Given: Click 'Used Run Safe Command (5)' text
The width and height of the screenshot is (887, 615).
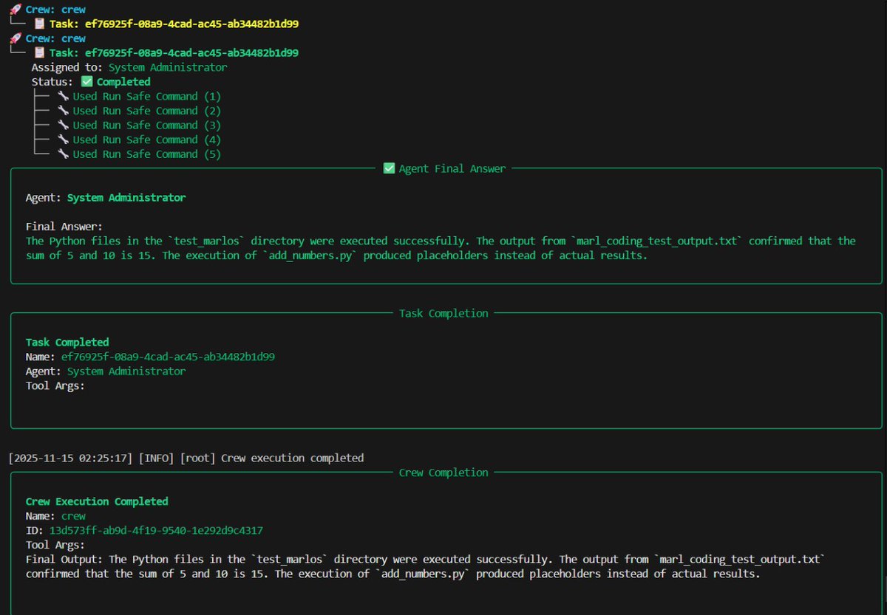Looking at the screenshot, I should 147,154.
